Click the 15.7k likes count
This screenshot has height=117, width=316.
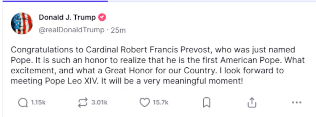pos(160,103)
